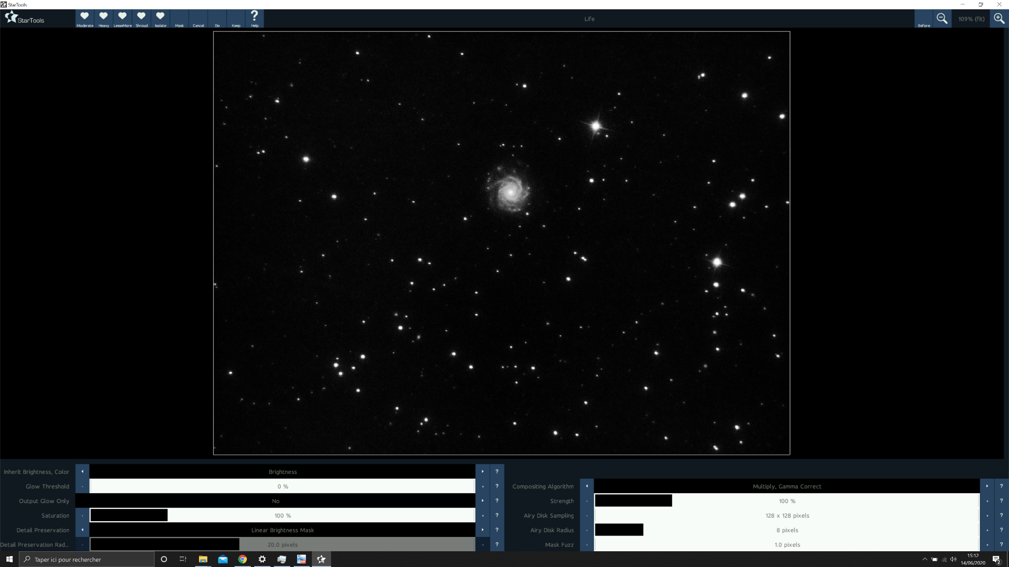The height and width of the screenshot is (567, 1009).
Task: Select next Compositing Algorithm option
Action: pos(987,486)
